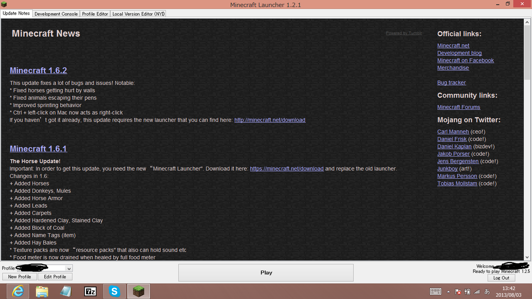This screenshot has height=299, width=532.
Task: Visit the Minecraft Forums link
Action: [459, 107]
